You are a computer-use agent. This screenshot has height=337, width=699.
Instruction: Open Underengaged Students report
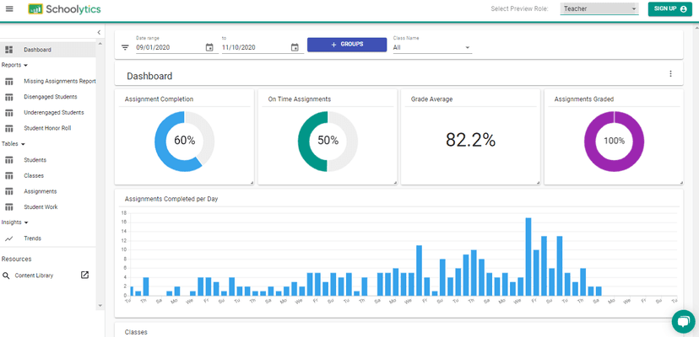click(x=54, y=112)
